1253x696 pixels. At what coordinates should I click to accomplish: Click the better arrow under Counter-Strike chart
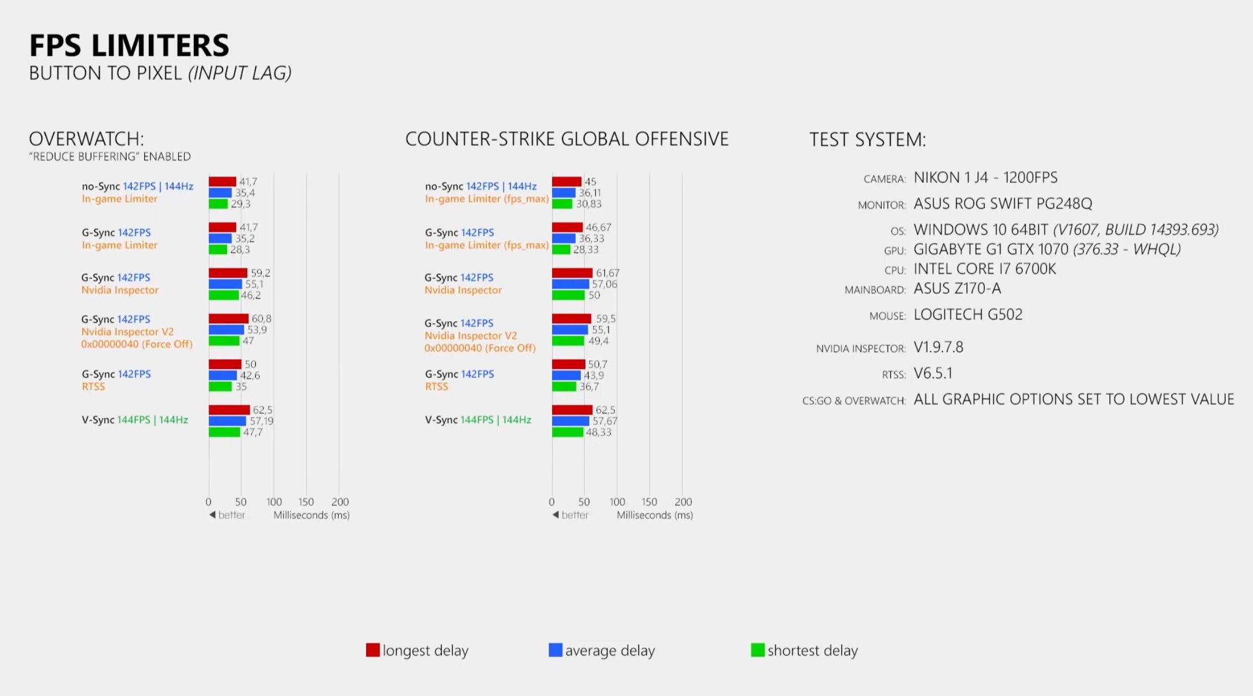(556, 515)
